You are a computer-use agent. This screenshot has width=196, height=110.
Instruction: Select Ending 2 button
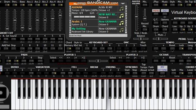point(111,73)
